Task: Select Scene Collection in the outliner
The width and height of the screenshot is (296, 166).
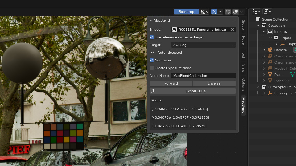Action: tap(275, 19)
